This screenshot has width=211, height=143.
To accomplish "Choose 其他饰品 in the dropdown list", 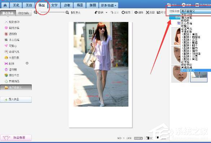I will click(186, 68).
